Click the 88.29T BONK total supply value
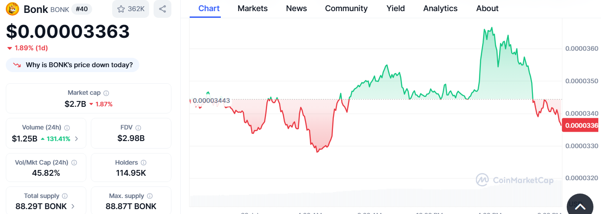The width and height of the screenshot is (601, 214). [41, 206]
